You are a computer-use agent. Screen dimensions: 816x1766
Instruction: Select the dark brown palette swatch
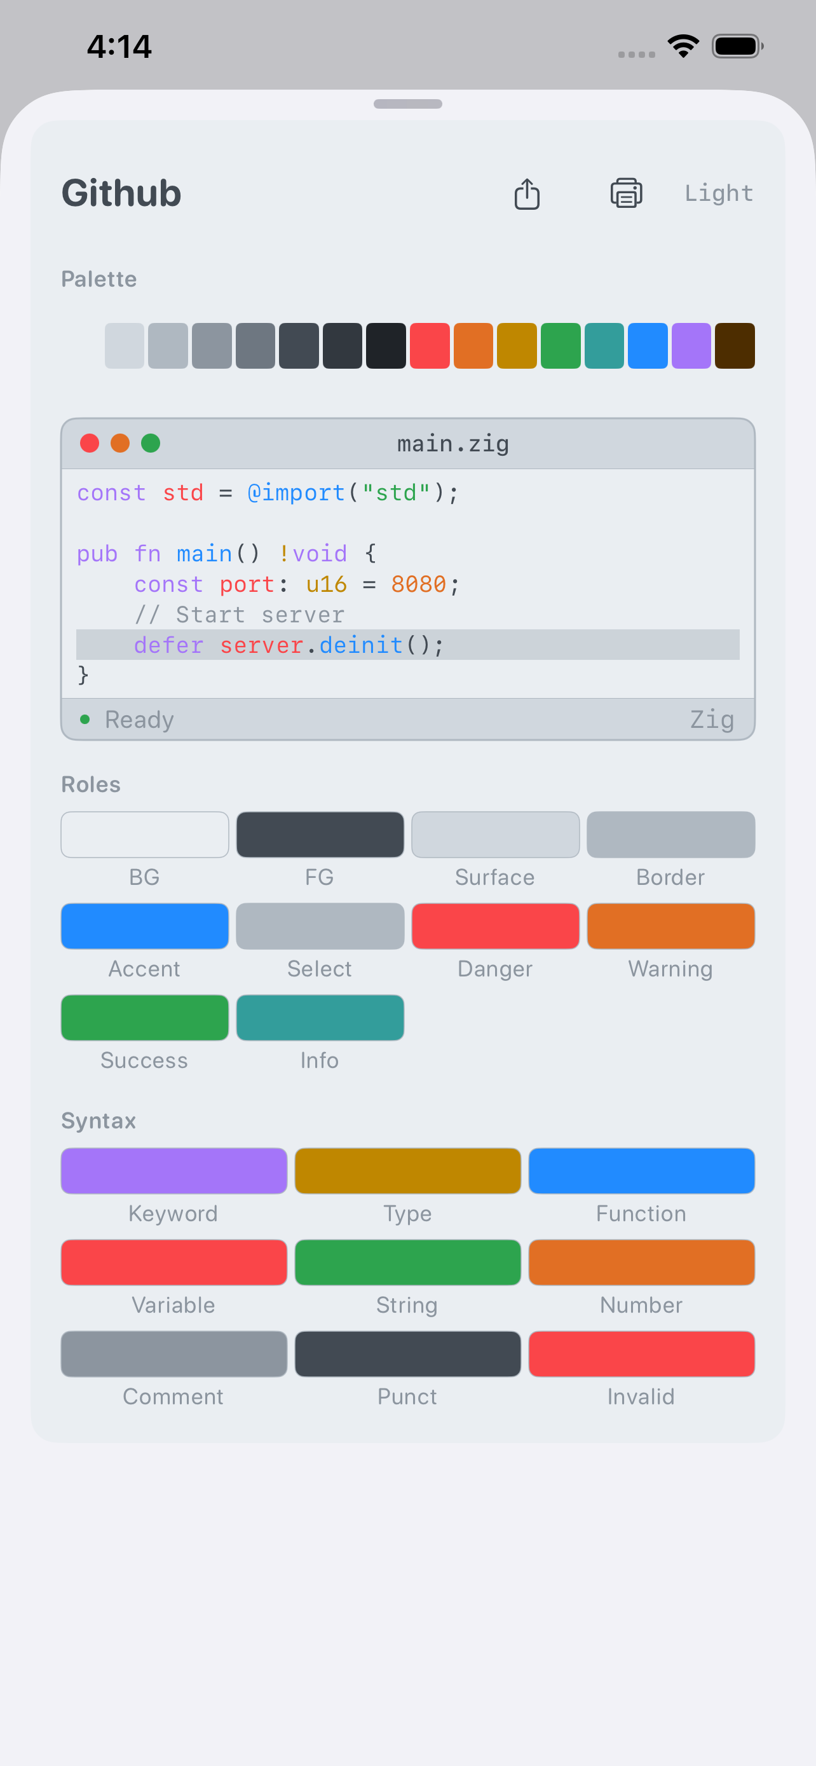coord(735,346)
